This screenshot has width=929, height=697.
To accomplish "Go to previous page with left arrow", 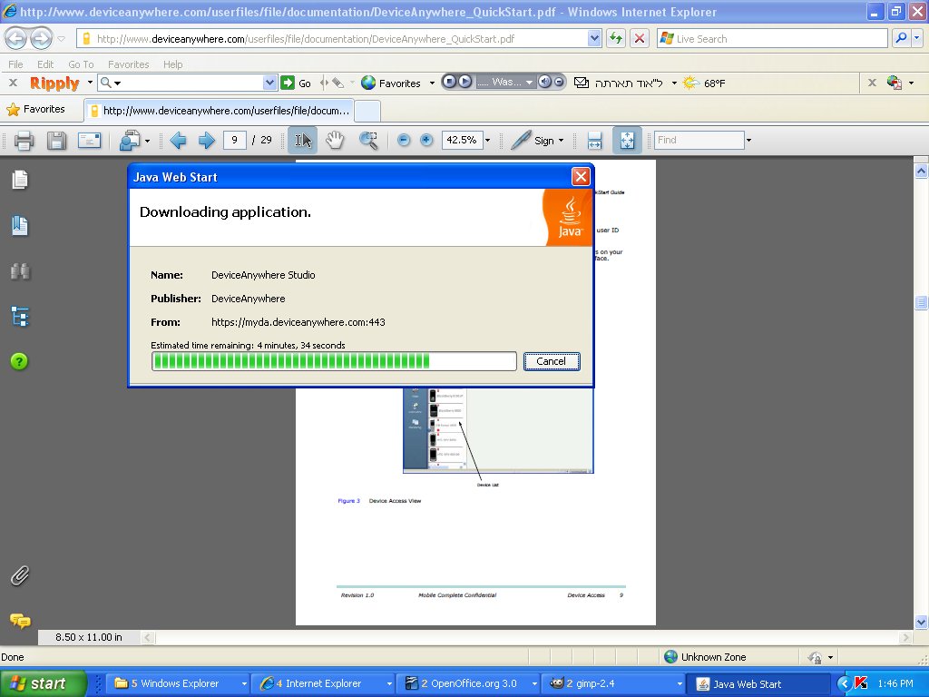I will coord(178,141).
